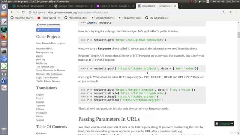The image size is (240, 135).
Task: Click the incognito icon beside the star
Action: coord(230,12)
